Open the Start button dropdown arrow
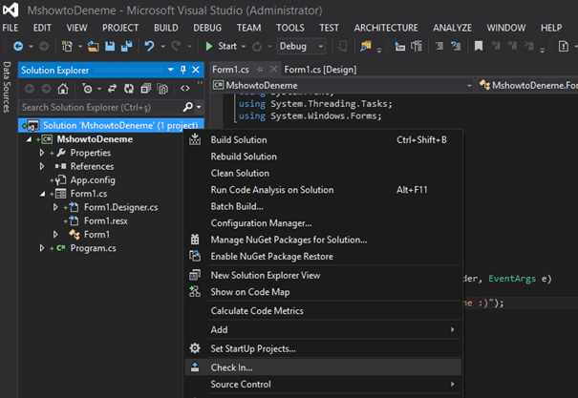Screen dimensions: 578x398 coord(244,47)
